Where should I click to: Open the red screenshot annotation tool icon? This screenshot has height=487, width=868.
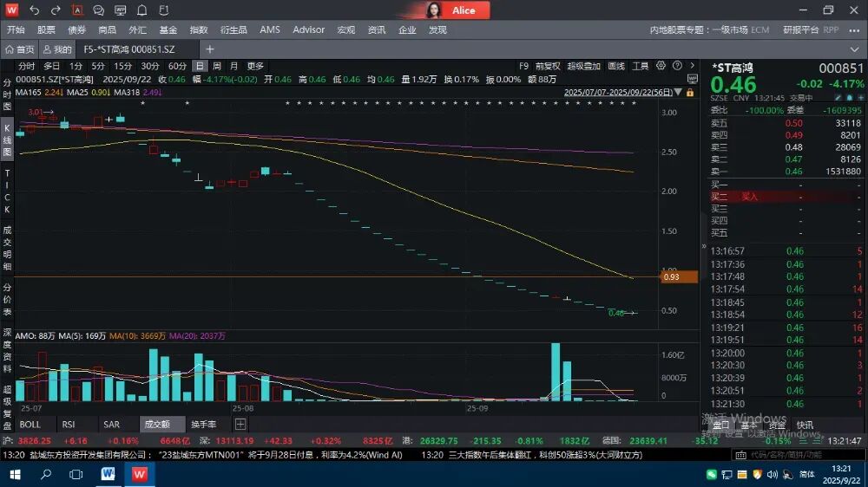[77, 10]
